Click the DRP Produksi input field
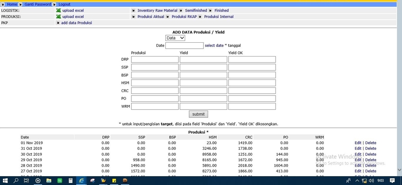Screen dimensions: 402x185 (x=155, y=59)
